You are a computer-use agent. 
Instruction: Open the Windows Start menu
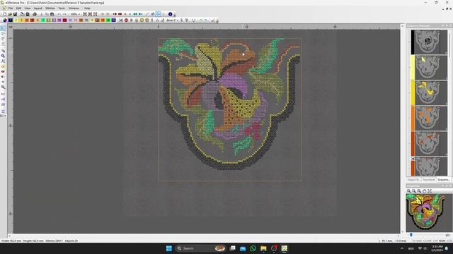click(169, 248)
